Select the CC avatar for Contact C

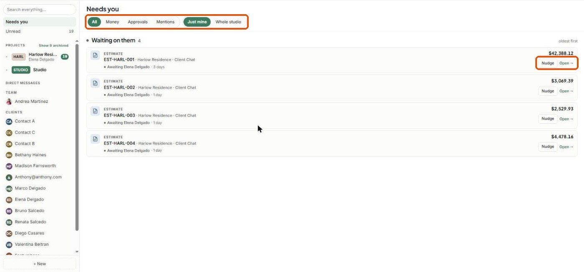(9, 133)
